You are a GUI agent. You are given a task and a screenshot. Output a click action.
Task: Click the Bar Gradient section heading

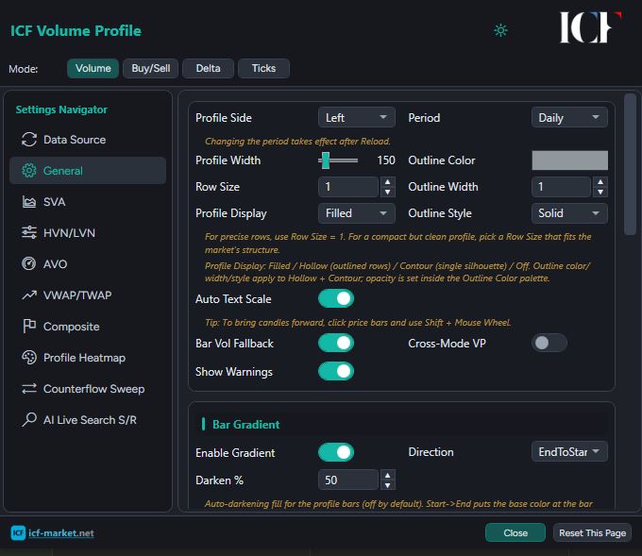pos(245,424)
